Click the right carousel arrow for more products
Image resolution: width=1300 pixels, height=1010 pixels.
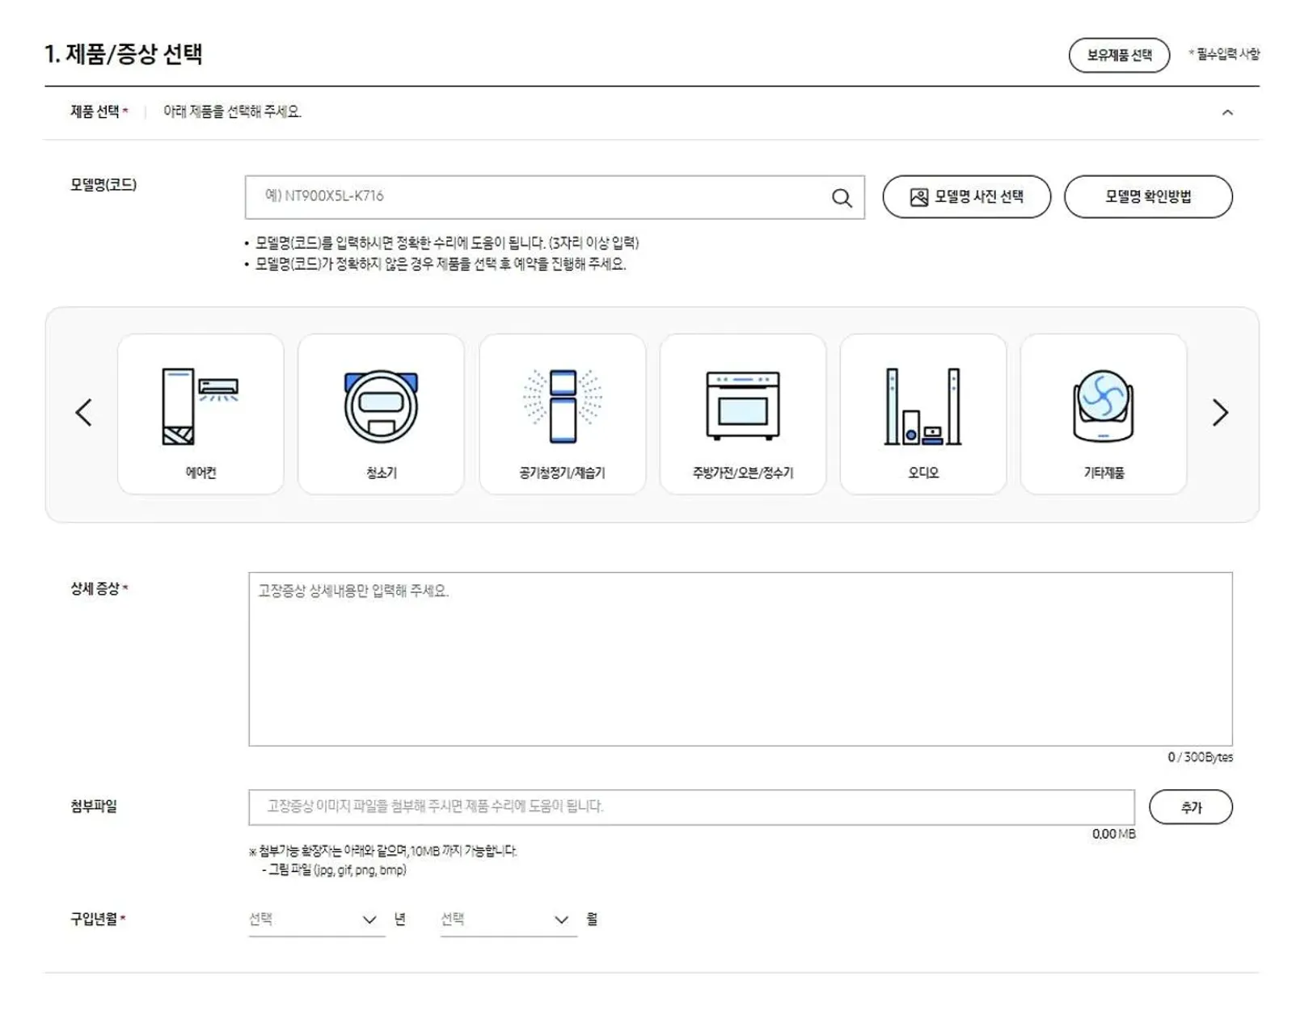click(1218, 412)
